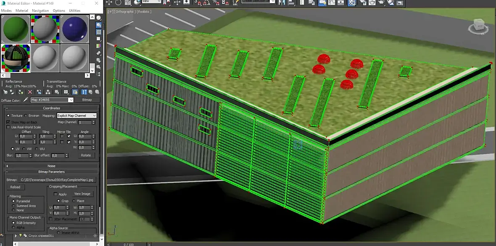The height and width of the screenshot is (246, 496).
Task: Click Select by Material icon
Action: [99, 66]
